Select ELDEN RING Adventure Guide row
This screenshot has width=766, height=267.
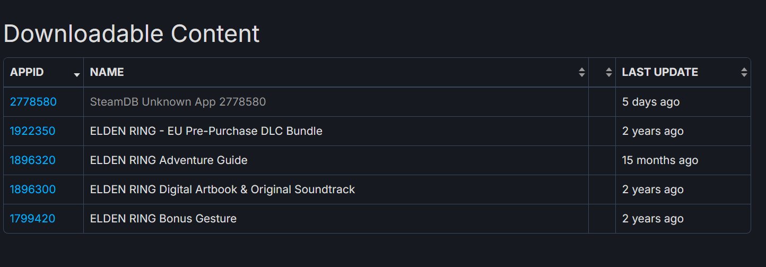[x=169, y=160]
